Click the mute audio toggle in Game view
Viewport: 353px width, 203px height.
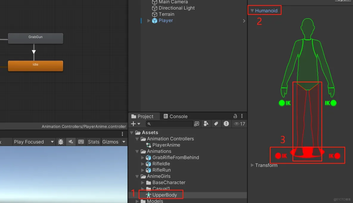(x=71, y=142)
